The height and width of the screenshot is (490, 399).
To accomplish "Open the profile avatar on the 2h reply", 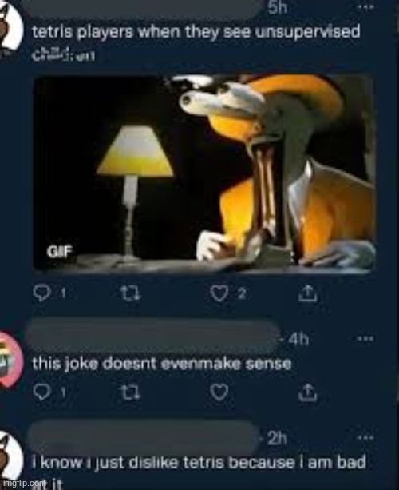I will point(11,456).
